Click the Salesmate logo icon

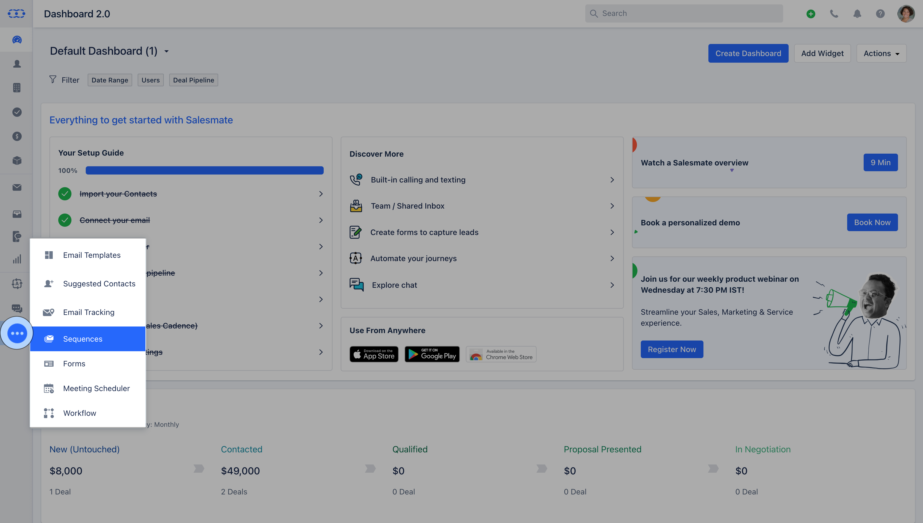pos(16,14)
